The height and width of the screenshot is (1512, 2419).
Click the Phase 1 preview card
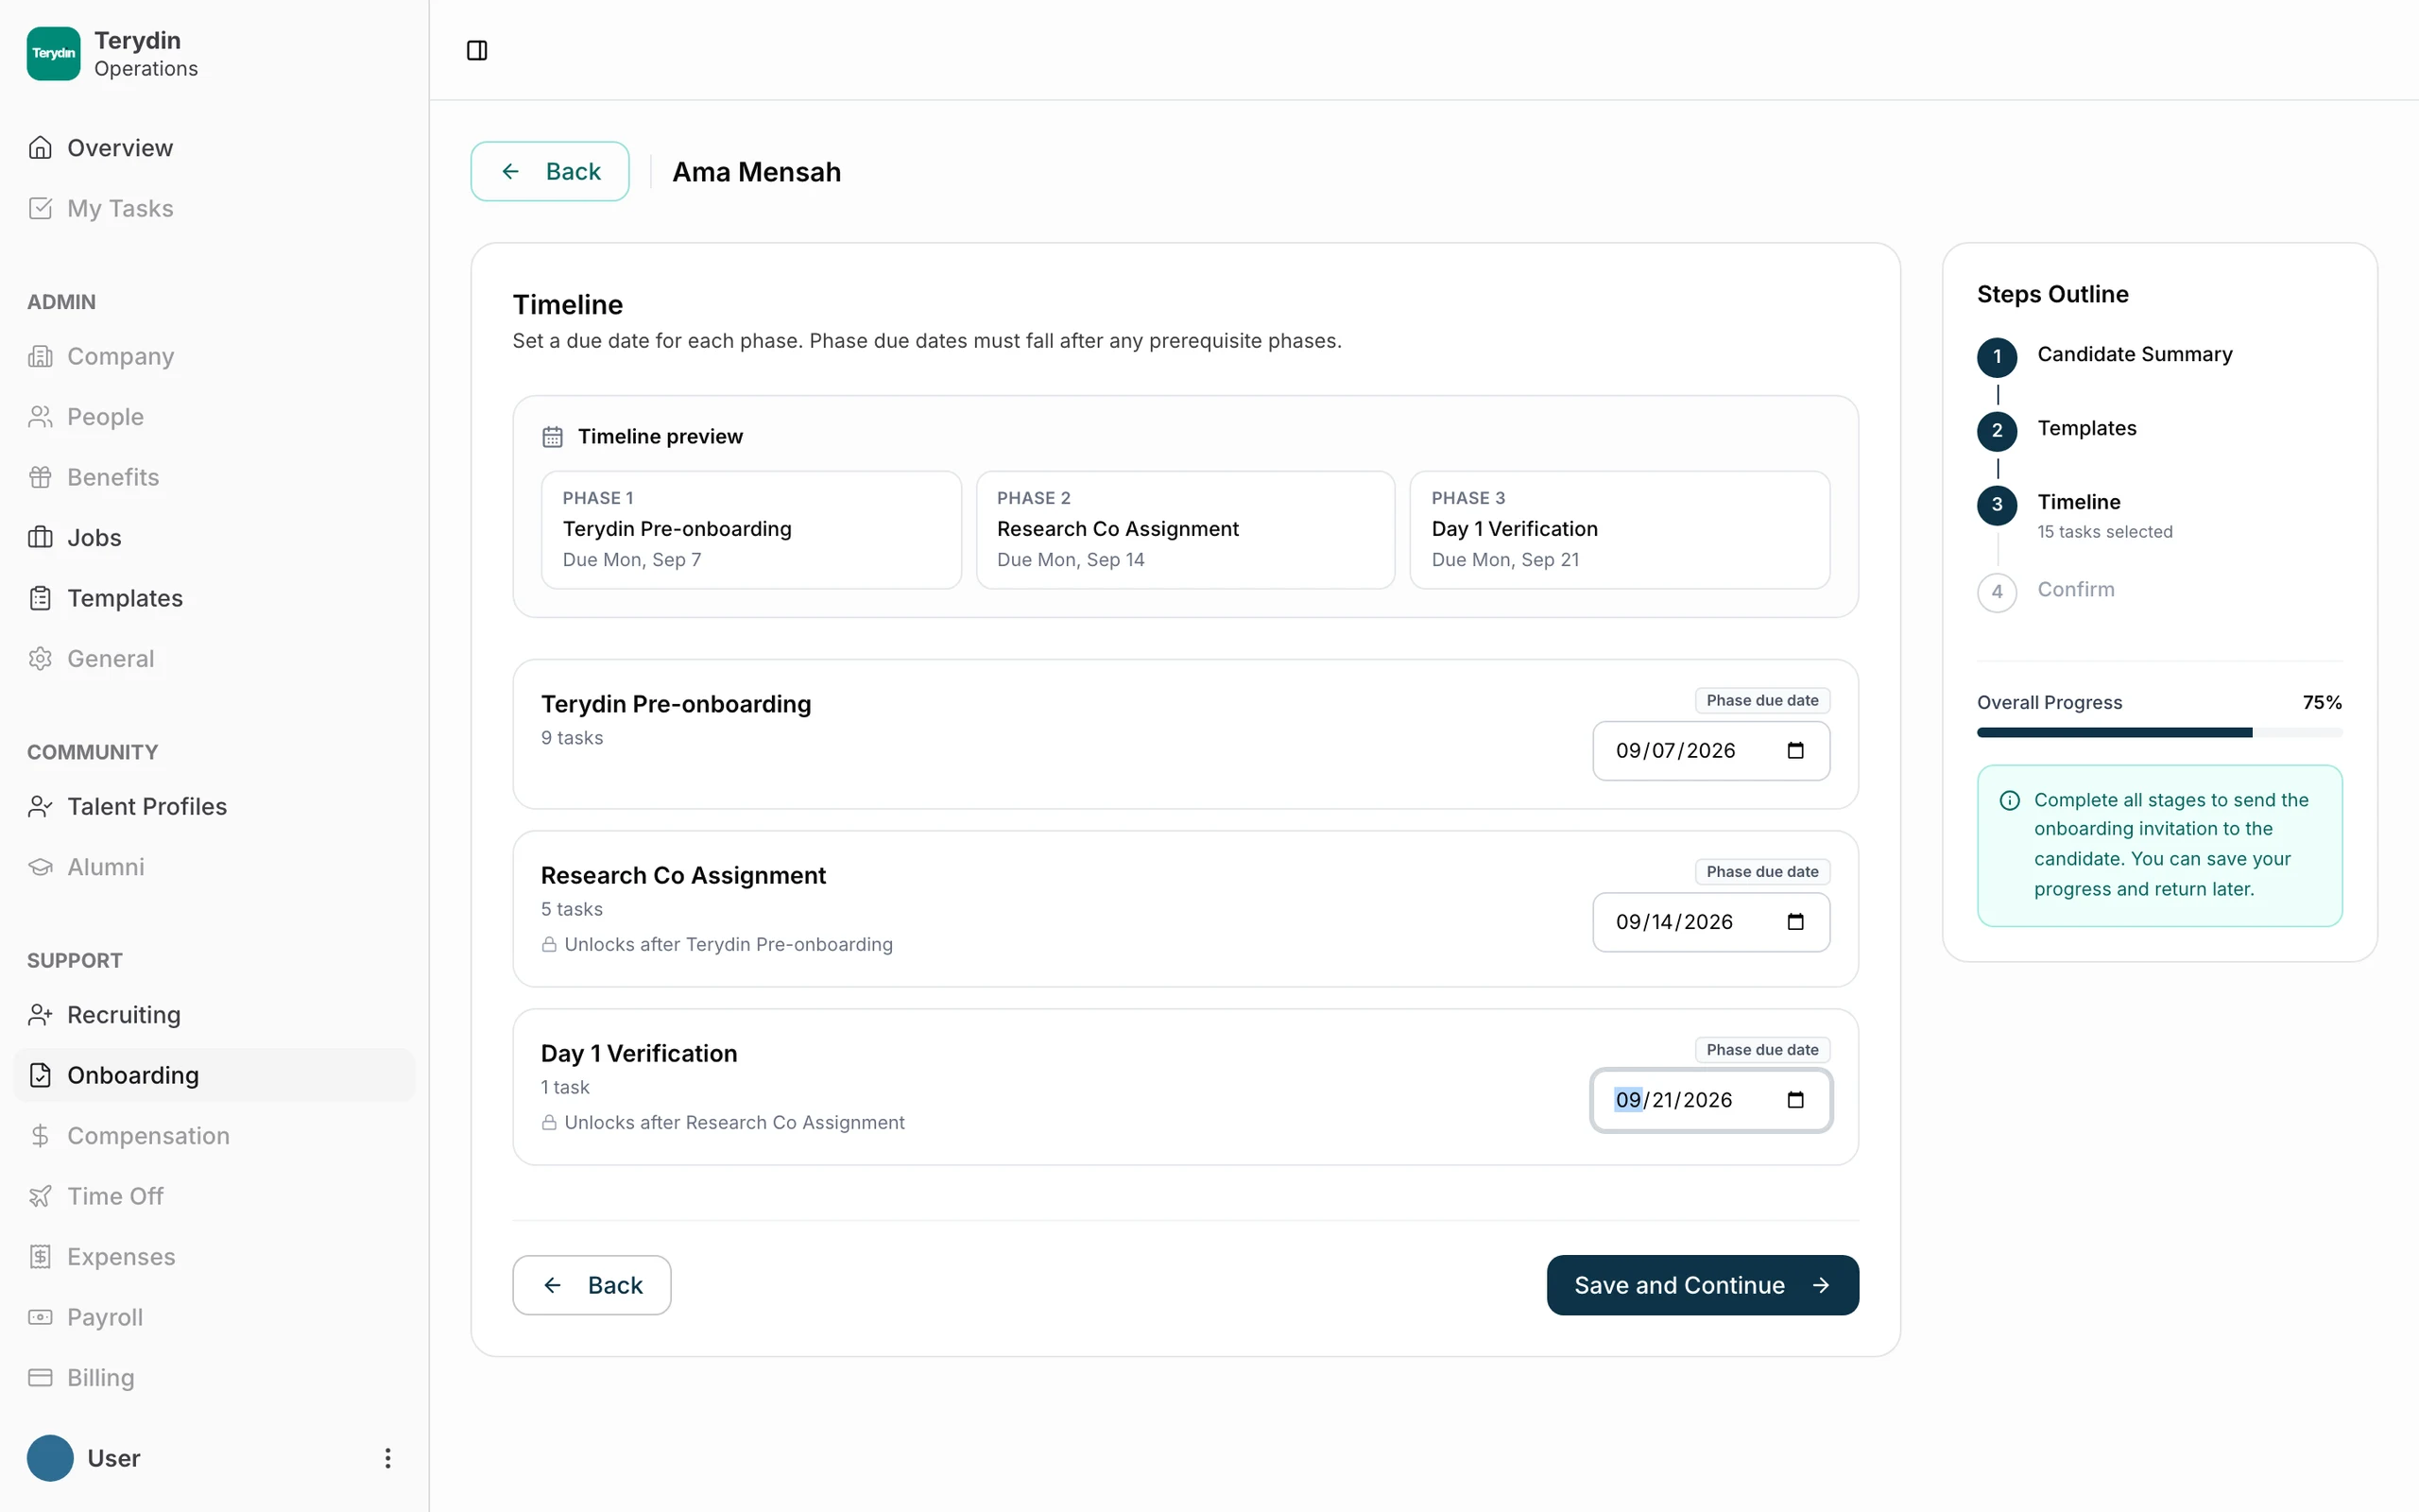[750, 530]
